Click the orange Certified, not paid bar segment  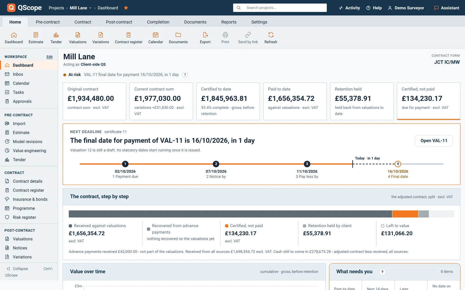click(x=405, y=214)
